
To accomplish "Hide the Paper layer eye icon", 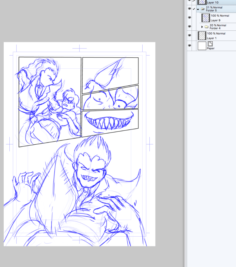I will point(190,46).
